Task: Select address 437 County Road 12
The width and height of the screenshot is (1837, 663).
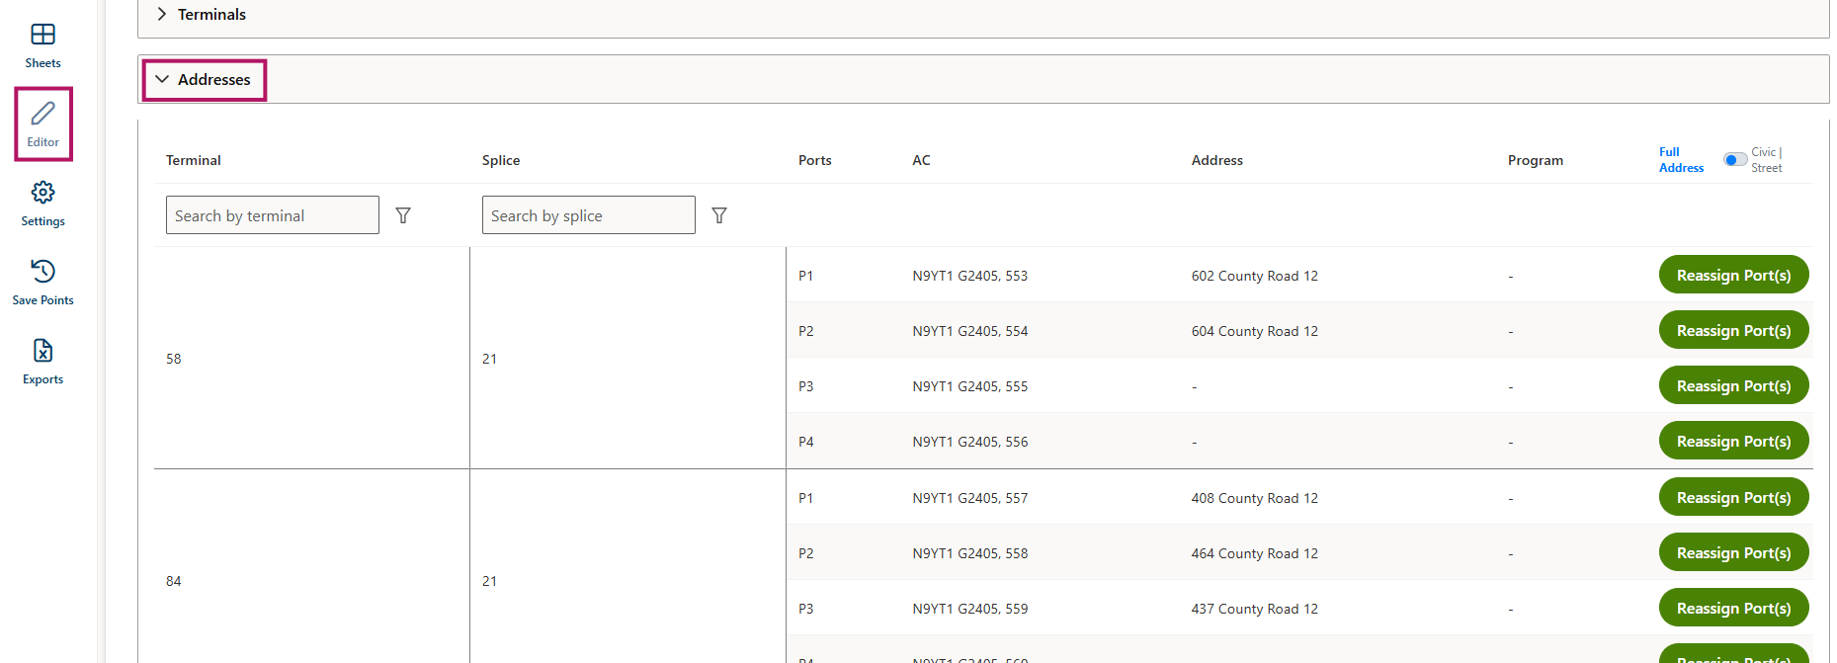Action: [x=1255, y=609]
